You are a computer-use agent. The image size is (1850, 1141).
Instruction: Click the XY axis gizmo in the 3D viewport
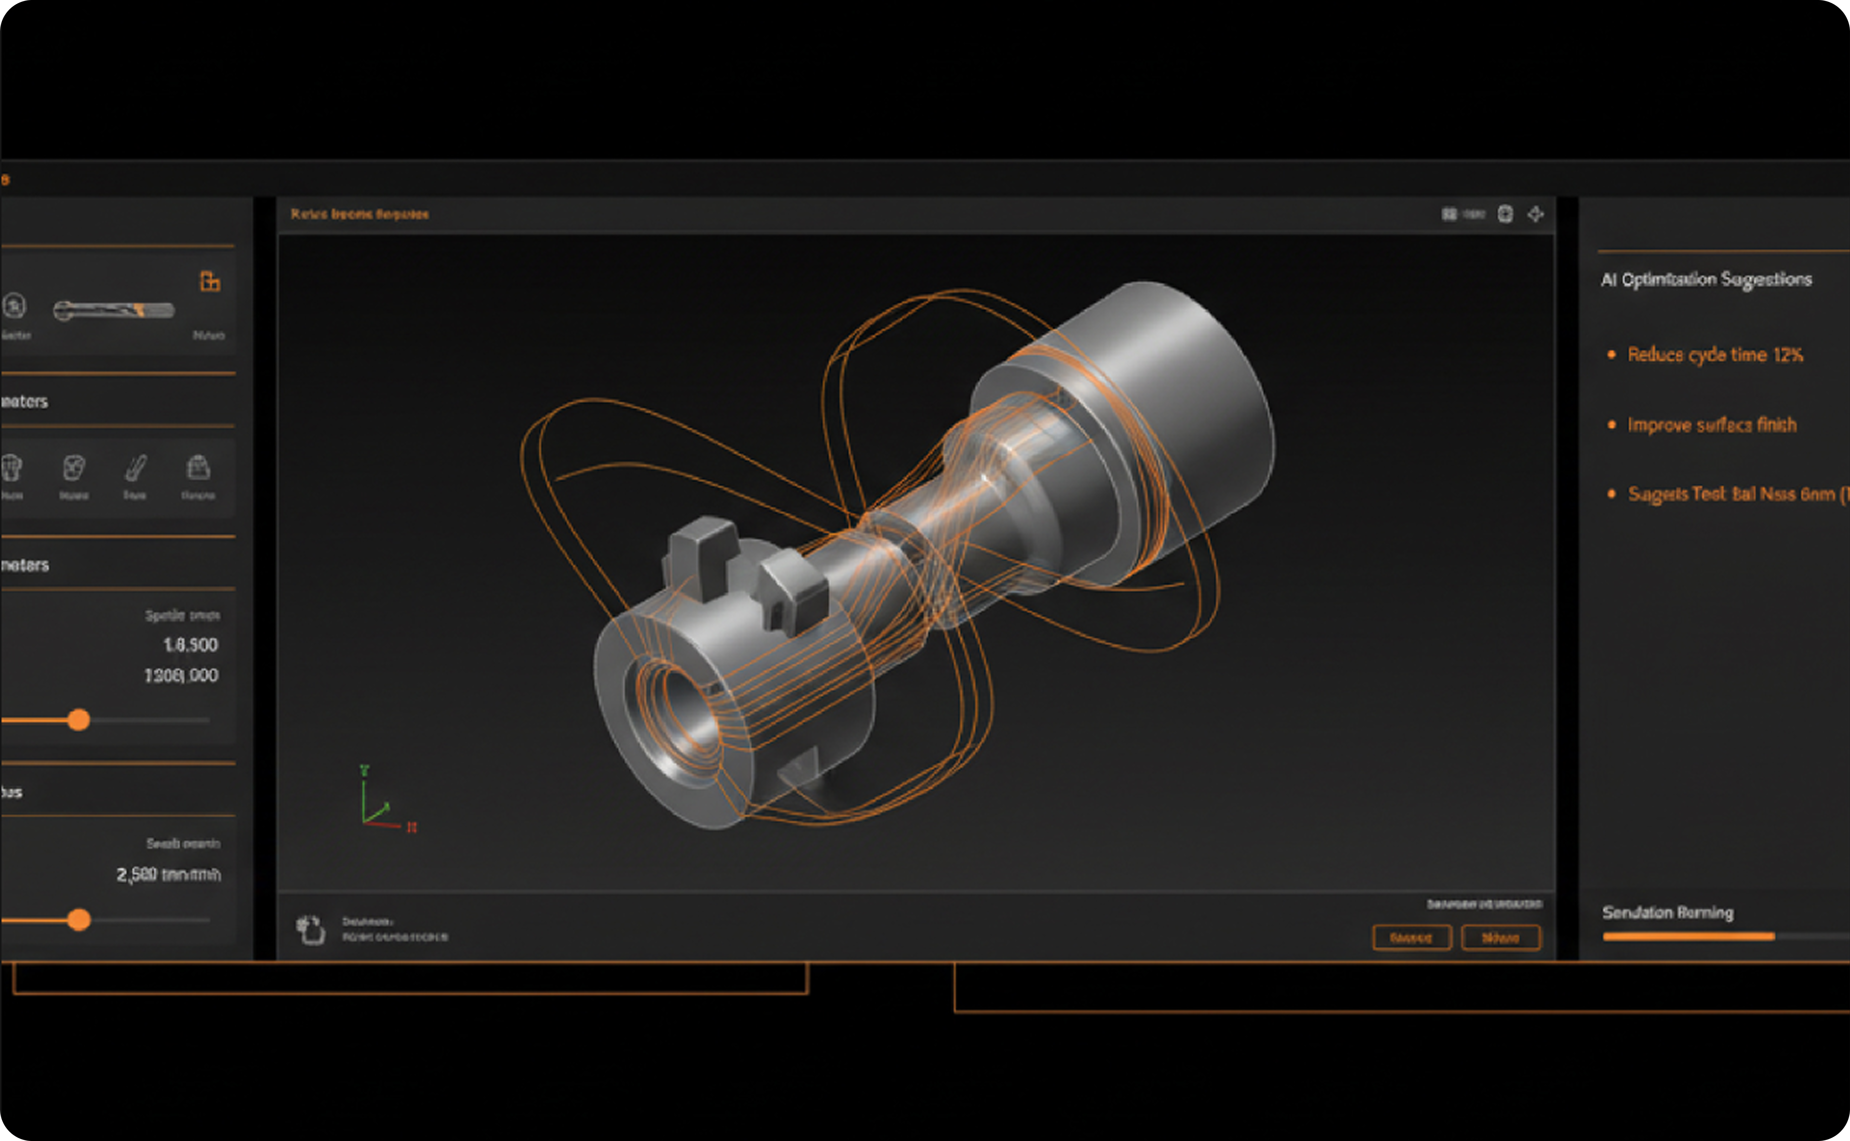(x=388, y=798)
